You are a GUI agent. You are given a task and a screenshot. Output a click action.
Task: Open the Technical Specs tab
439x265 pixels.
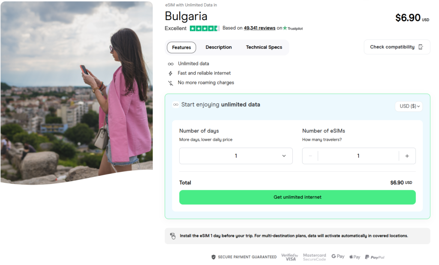(264, 47)
